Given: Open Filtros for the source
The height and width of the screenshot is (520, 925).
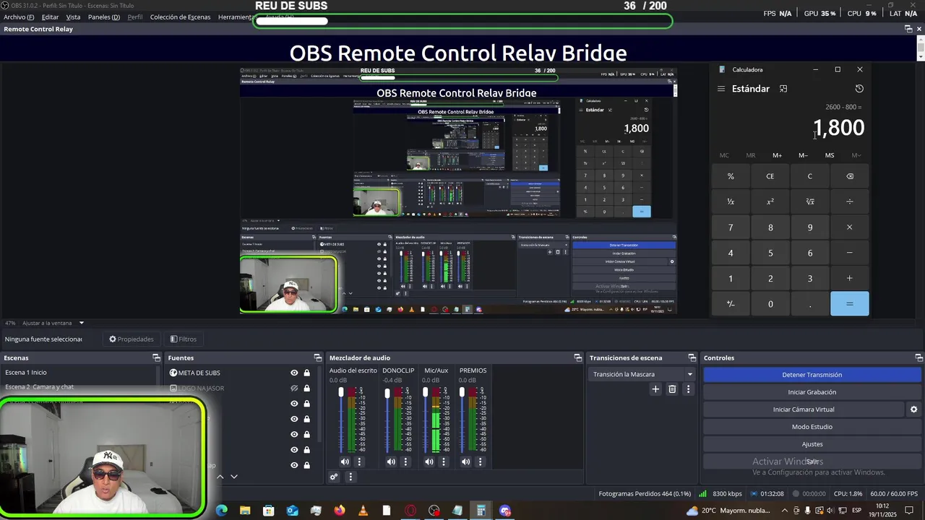Looking at the screenshot, I should pyautogui.click(x=184, y=339).
